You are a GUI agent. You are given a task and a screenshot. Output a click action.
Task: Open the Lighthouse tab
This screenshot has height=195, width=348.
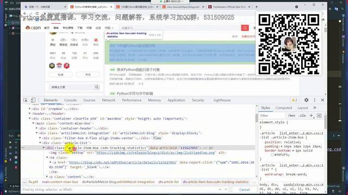(x=222, y=100)
